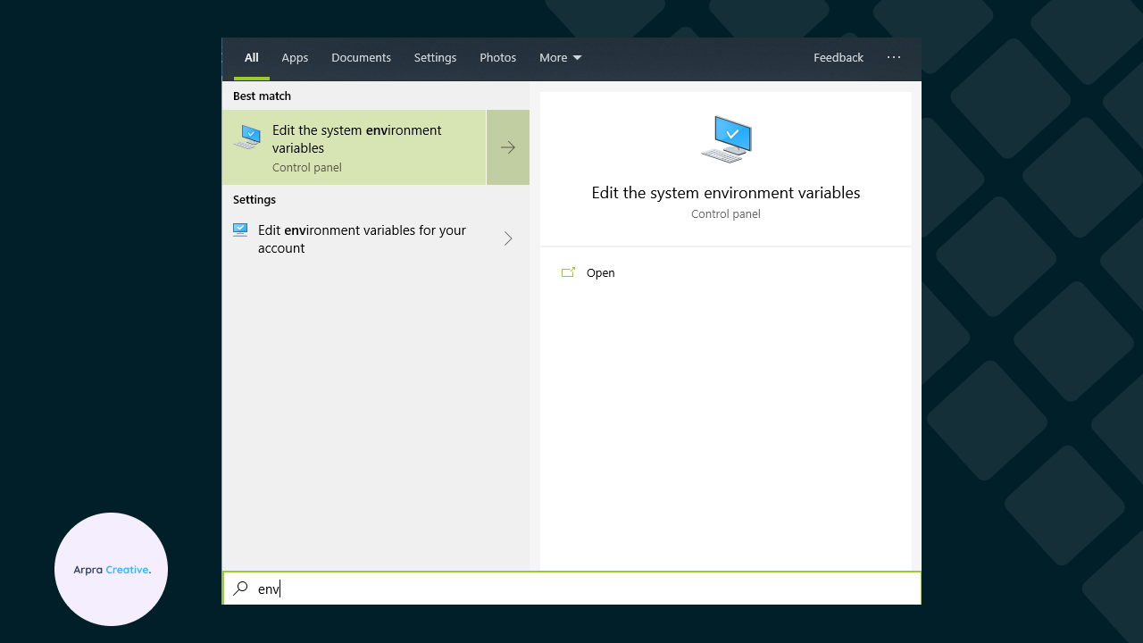Image resolution: width=1143 pixels, height=643 pixels.
Task: Expand account environment variables result chevron
Action: click(x=508, y=238)
